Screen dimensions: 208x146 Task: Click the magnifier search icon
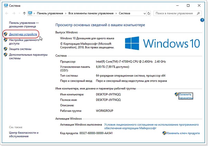click(x=198, y=13)
